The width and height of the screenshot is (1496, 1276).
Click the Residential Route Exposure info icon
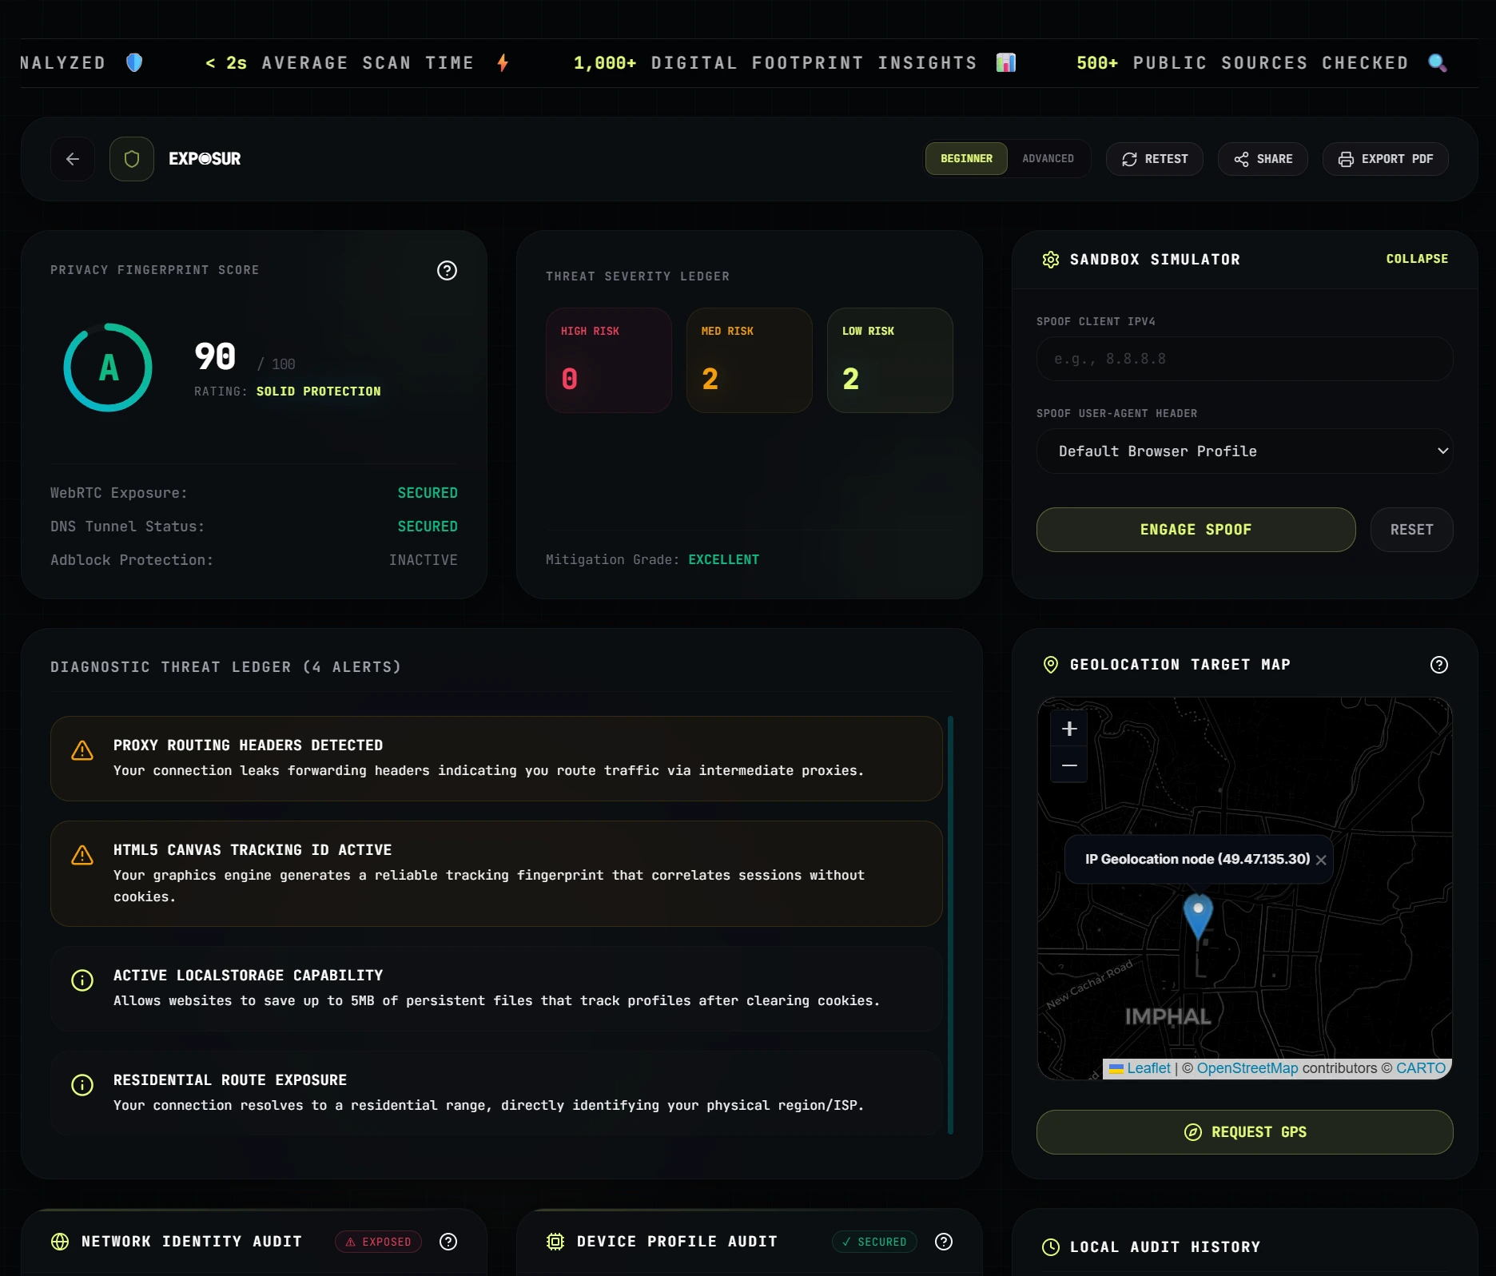coord(82,1085)
